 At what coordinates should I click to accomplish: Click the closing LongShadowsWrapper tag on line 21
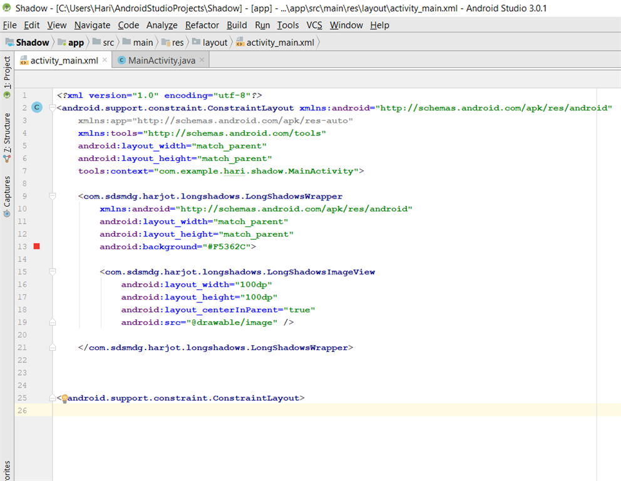tap(215, 348)
